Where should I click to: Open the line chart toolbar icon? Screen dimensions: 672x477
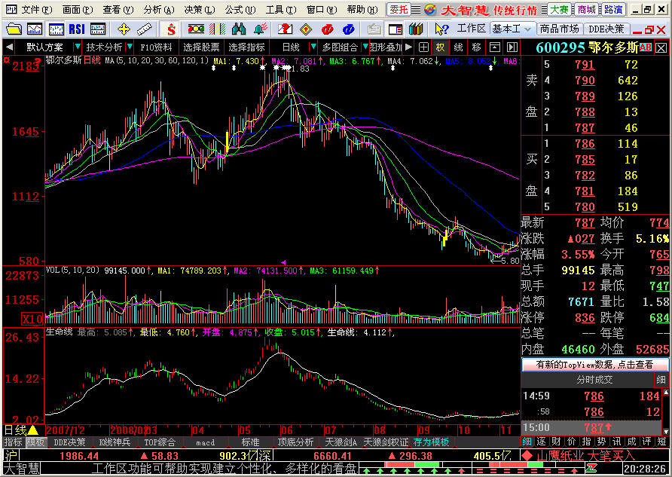pyautogui.click(x=35, y=29)
